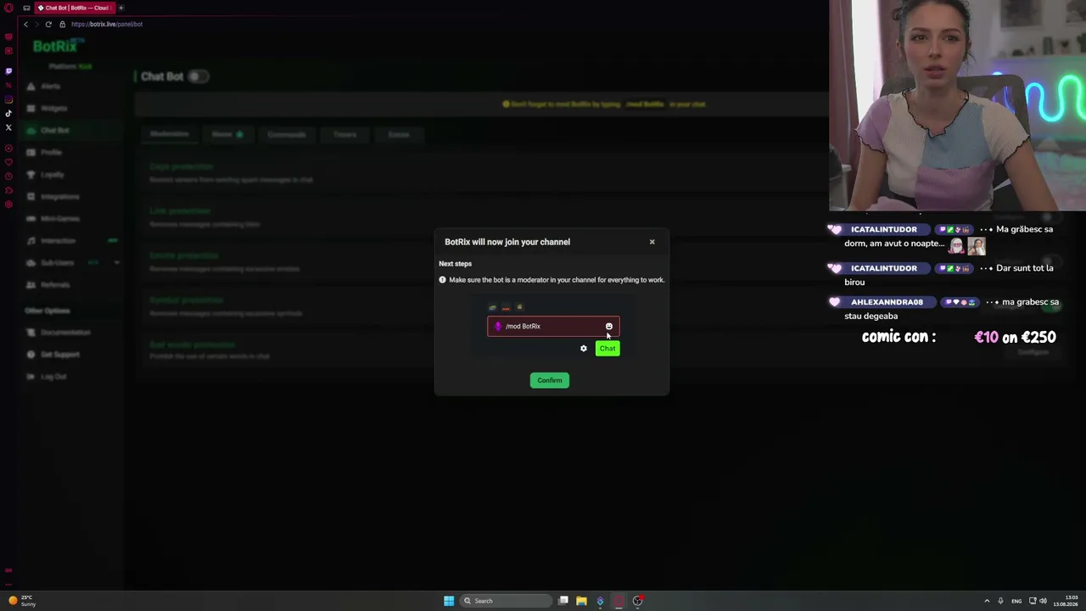
Task: Open File Explorer from the taskbar
Action: tap(581, 601)
